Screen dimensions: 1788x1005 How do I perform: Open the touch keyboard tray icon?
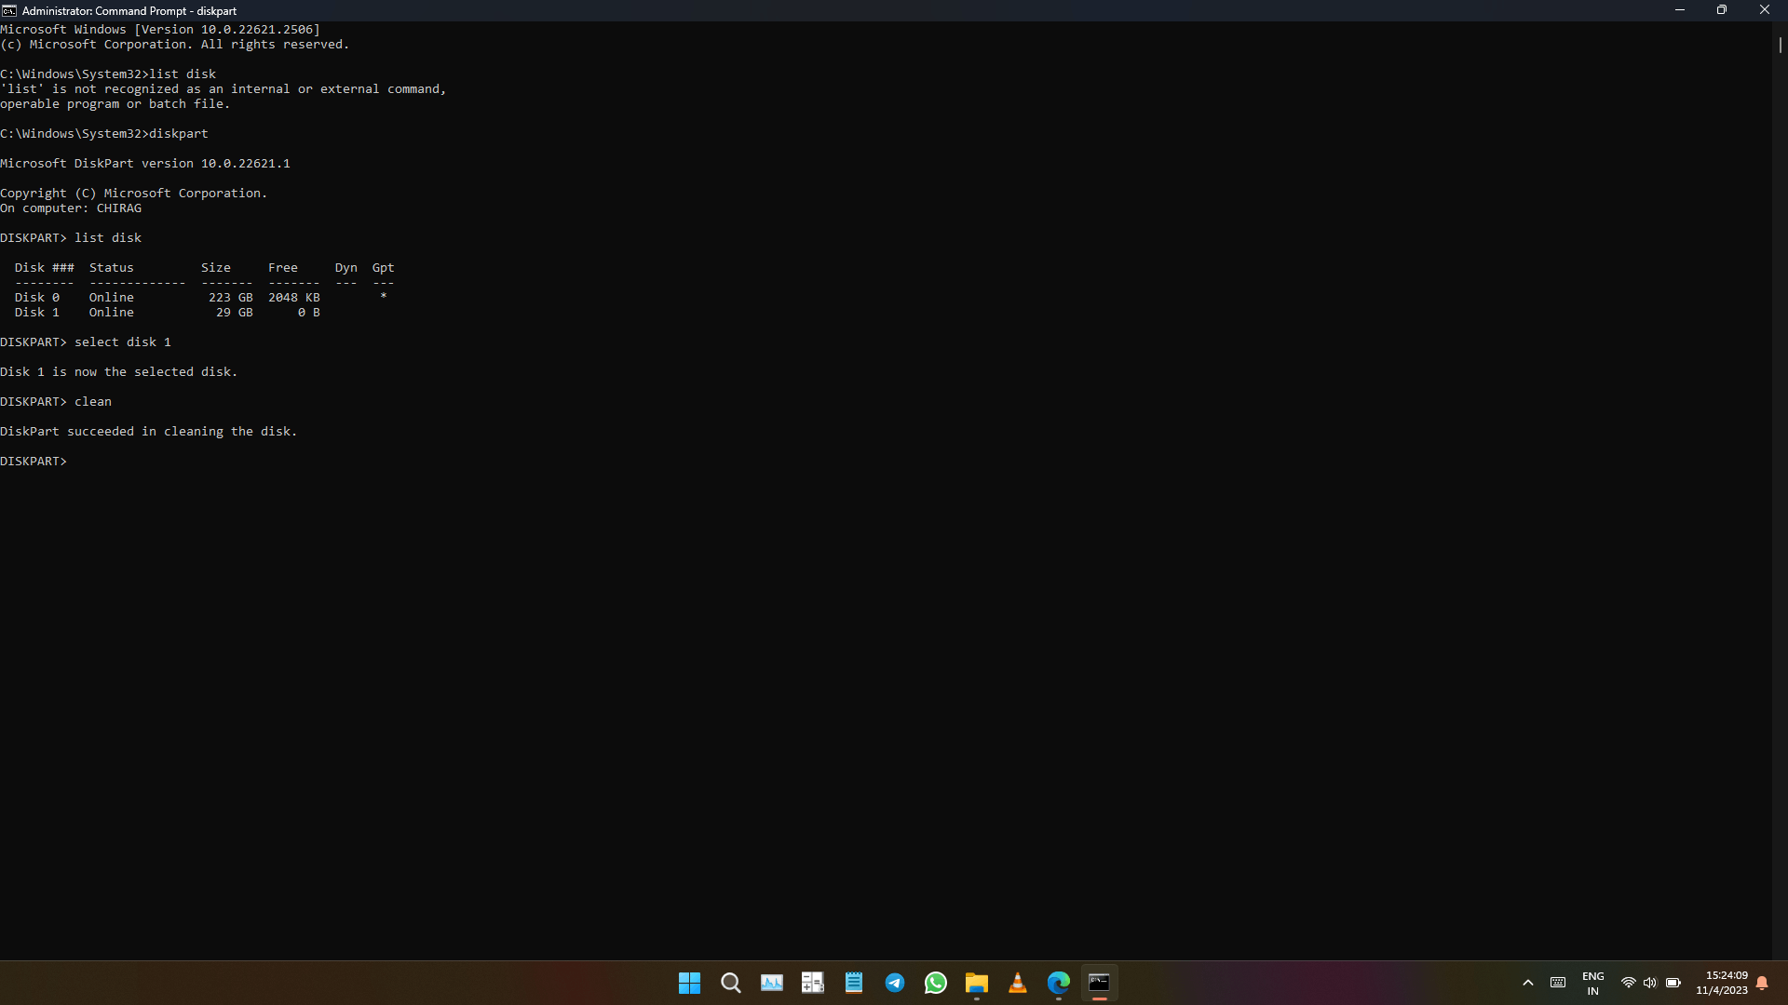(x=1558, y=983)
